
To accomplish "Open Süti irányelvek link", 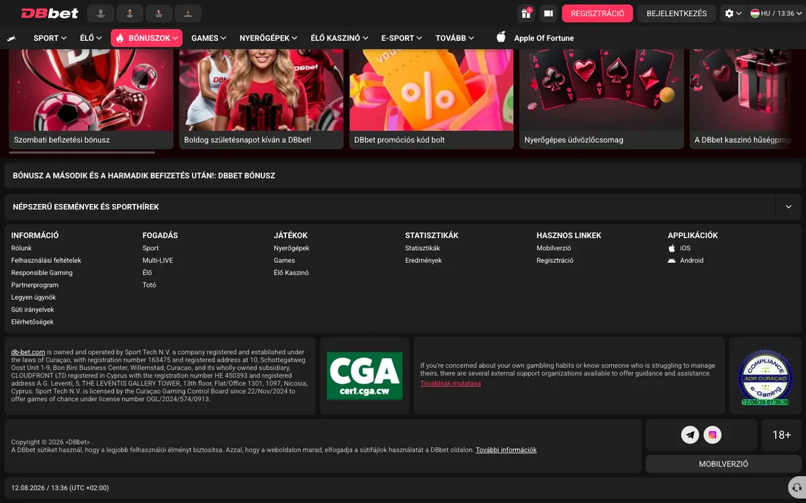I will pyautogui.click(x=33, y=310).
